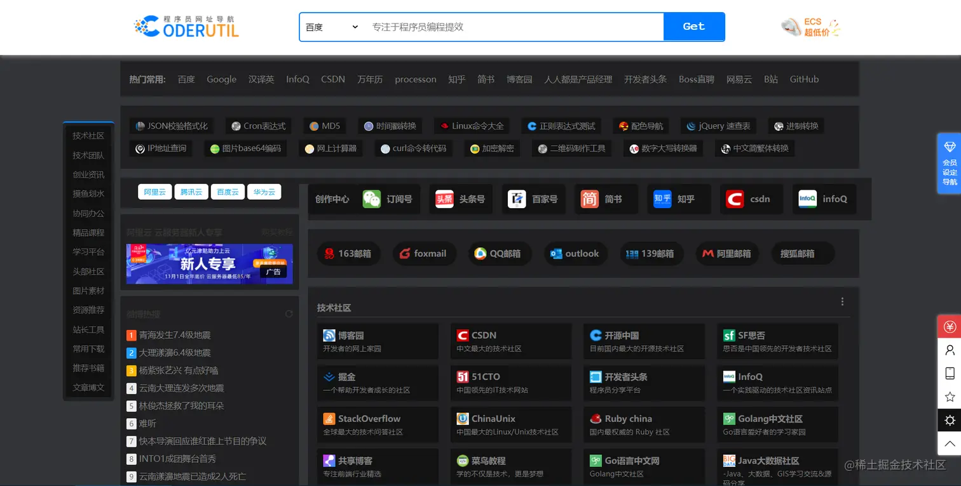Open the MD5 tool
961x486 pixels.
click(325, 126)
